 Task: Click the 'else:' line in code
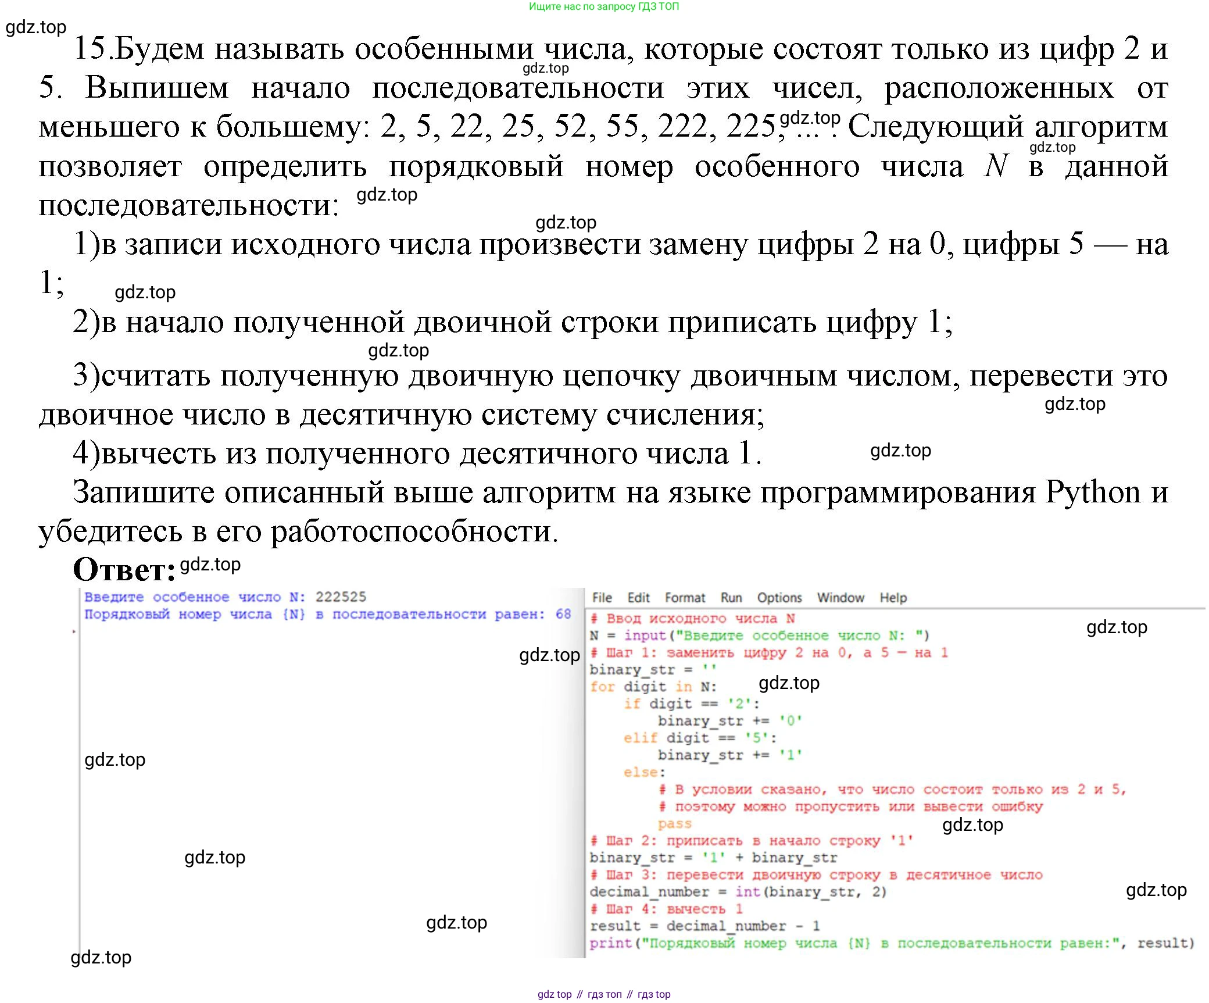coord(645,773)
